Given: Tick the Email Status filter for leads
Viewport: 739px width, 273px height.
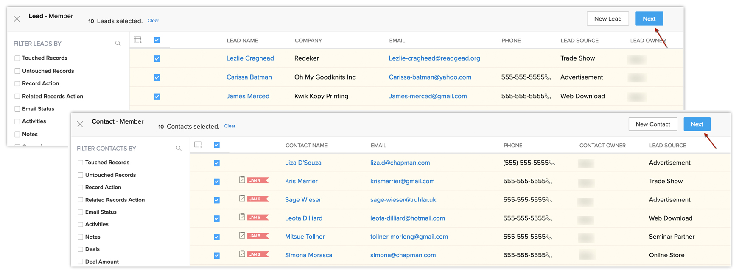Looking at the screenshot, I should pyautogui.click(x=17, y=109).
